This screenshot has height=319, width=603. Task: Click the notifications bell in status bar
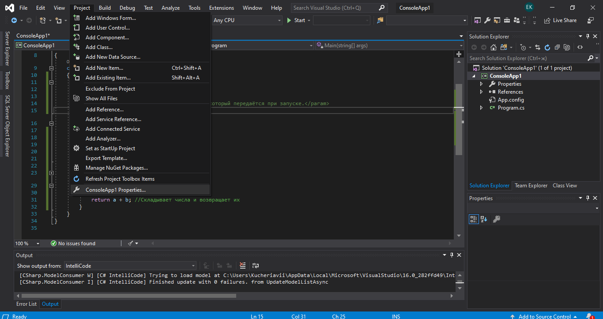(590, 316)
